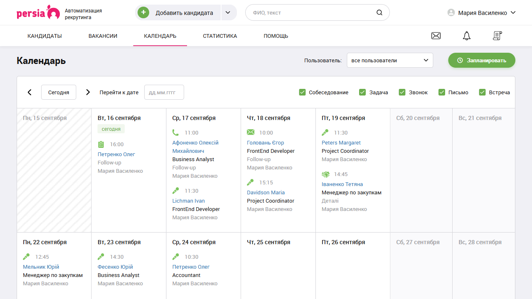Open the Статистика tab
The width and height of the screenshot is (532, 299).
coord(220,36)
